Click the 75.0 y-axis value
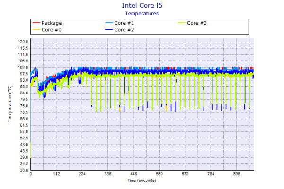 (x=24, y=106)
